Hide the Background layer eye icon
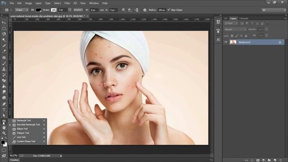This screenshot has height=162, width=288. (226, 42)
